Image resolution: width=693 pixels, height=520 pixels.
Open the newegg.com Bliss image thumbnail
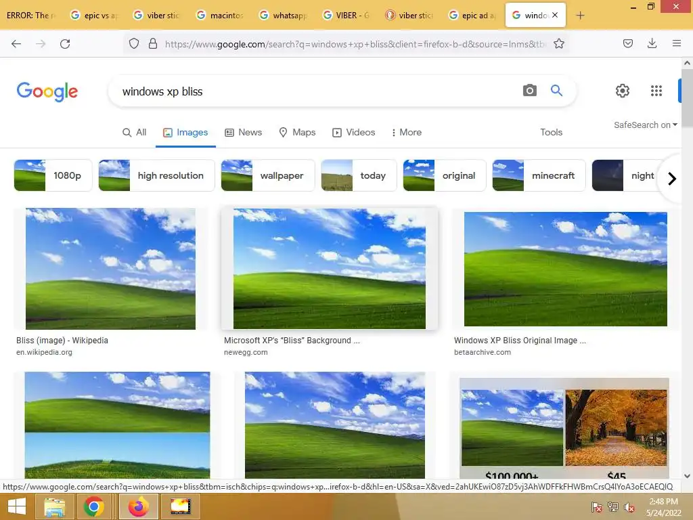[x=330, y=269]
